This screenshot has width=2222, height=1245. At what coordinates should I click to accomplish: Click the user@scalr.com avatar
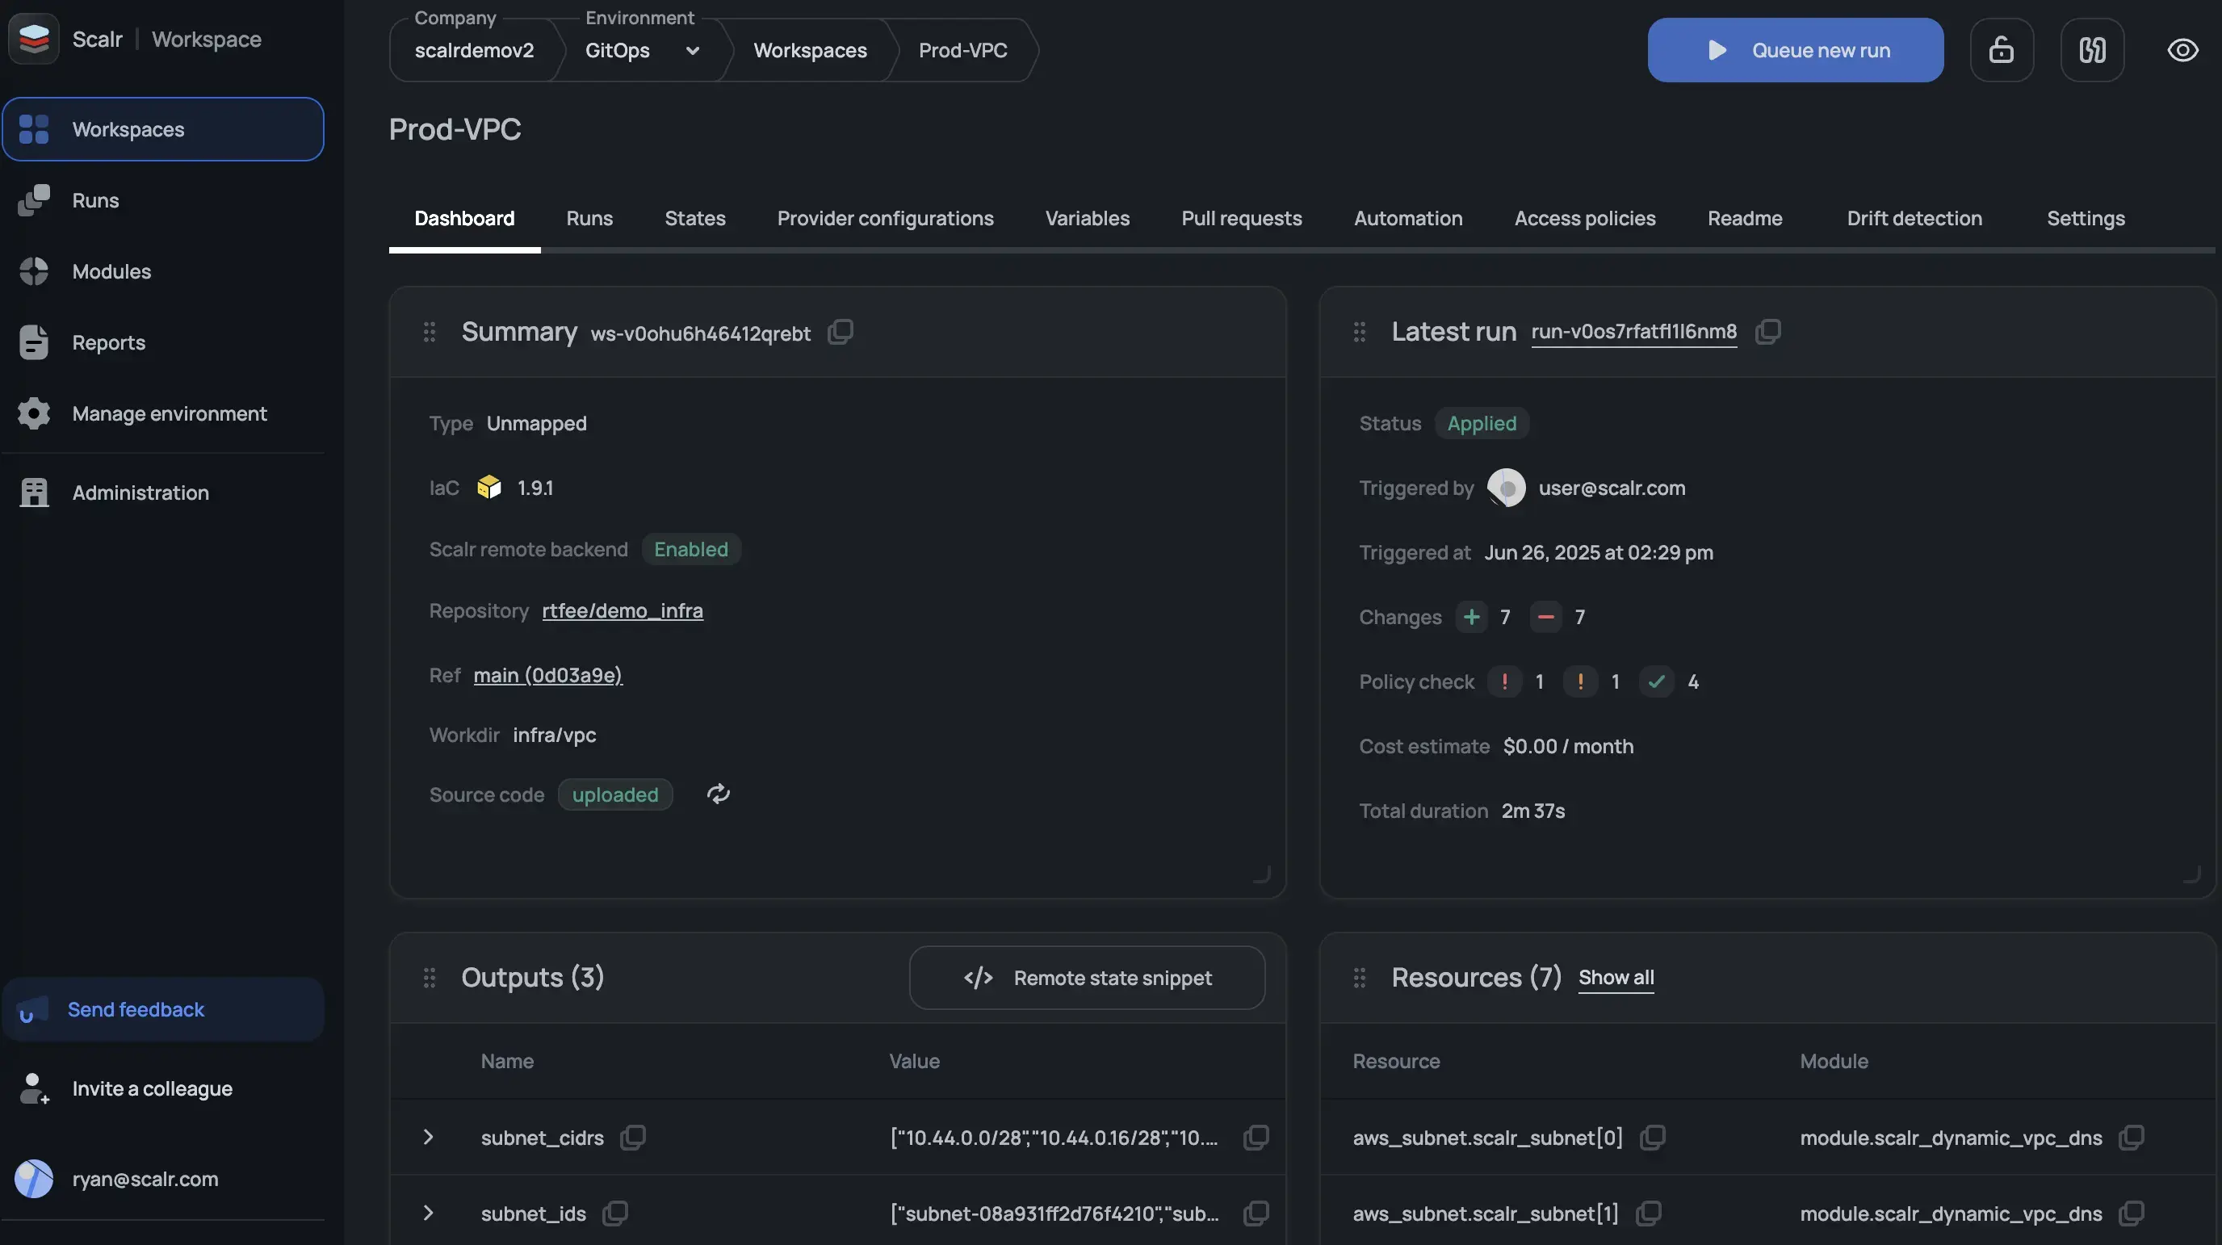tap(1506, 488)
